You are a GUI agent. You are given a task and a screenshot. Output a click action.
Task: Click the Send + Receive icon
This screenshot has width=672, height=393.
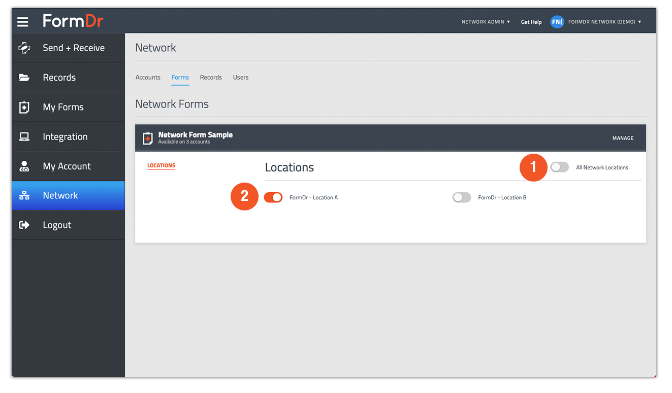click(x=24, y=48)
